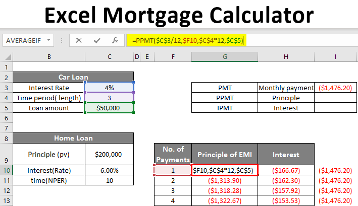Select the PMT label cell

click(x=225, y=88)
